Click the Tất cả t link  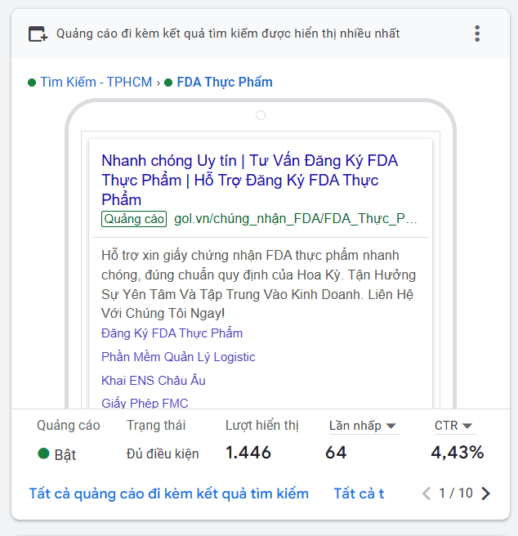[x=359, y=494]
